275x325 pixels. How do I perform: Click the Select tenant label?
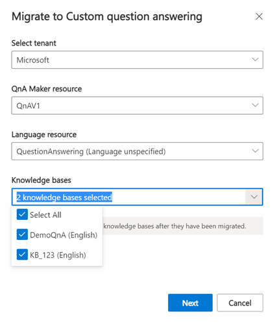(34, 43)
